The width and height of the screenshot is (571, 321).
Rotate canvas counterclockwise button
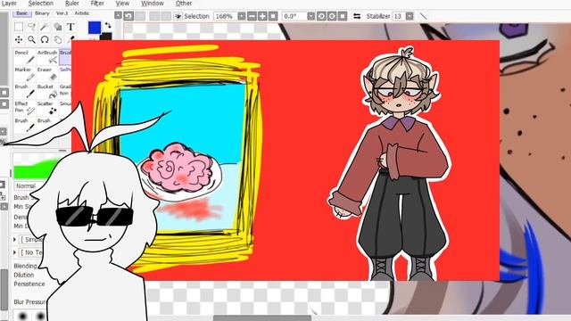pos(321,16)
